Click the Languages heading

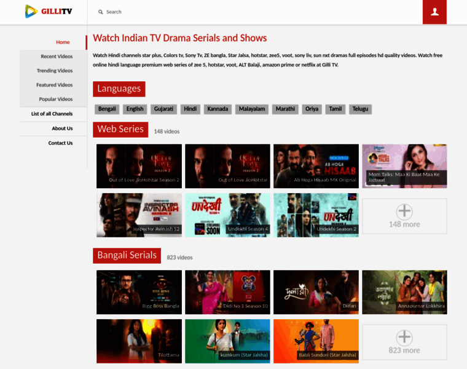point(119,89)
